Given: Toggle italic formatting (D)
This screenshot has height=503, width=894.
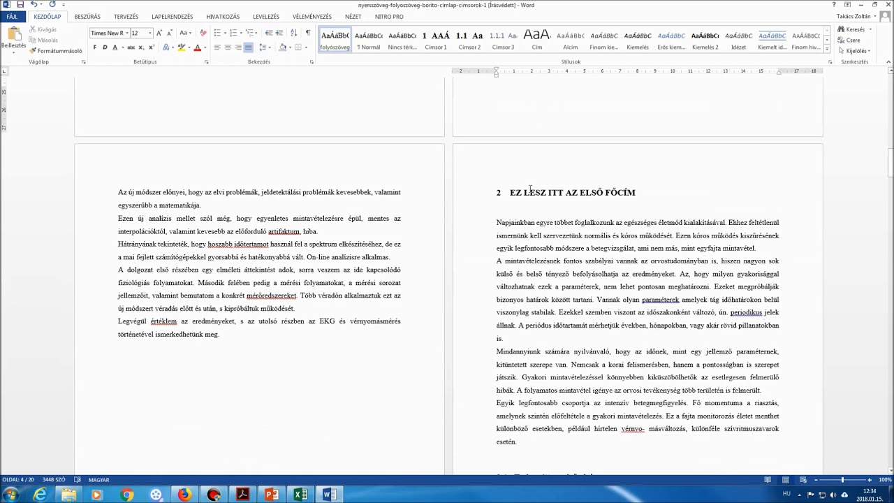Looking at the screenshot, I should pos(105,48).
